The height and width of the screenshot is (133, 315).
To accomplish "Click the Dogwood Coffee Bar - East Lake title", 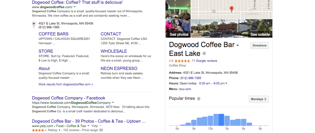I will pos(204,49).
